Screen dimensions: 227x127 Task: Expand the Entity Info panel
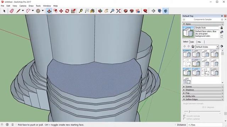tap(203, 96)
